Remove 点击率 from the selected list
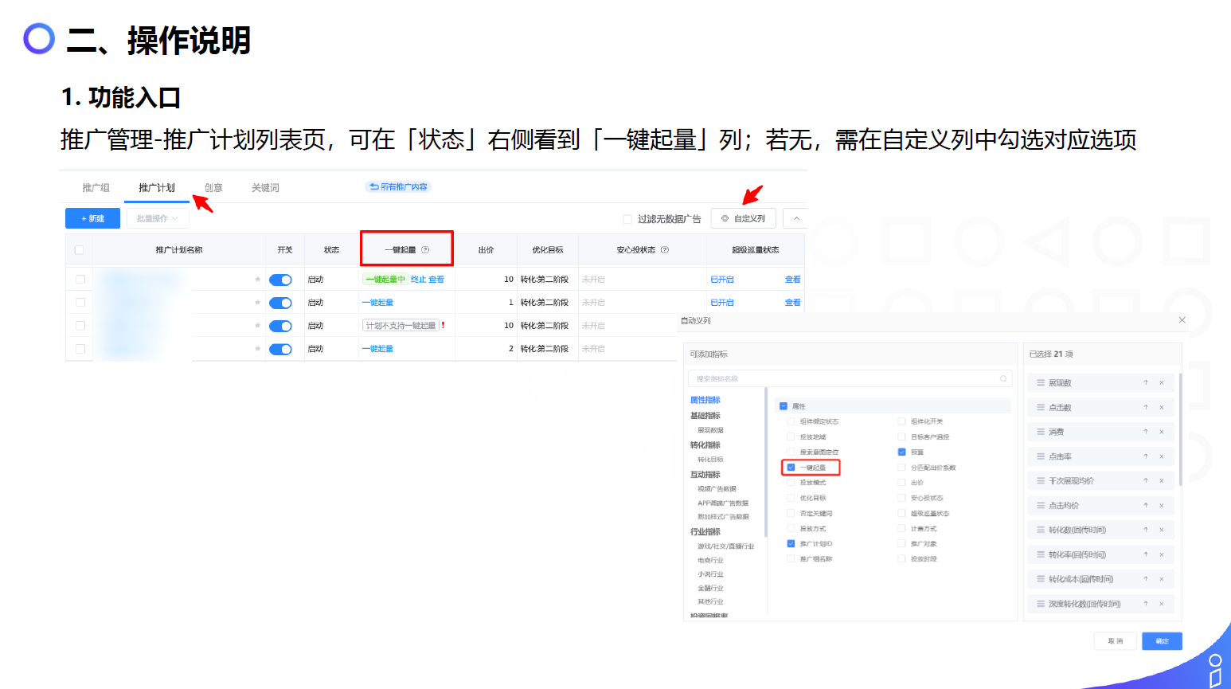 (1162, 457)
